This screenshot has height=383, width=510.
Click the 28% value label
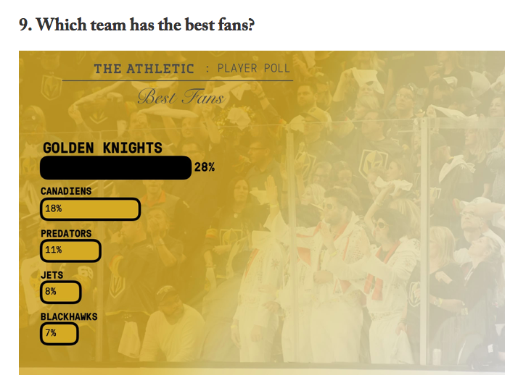click(205, 167)
